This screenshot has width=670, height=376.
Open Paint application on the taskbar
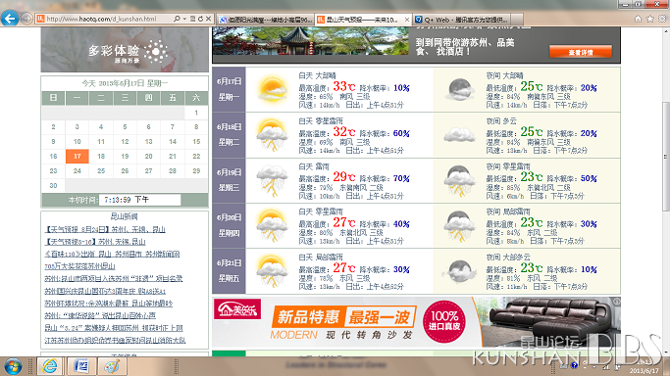(x=111, y=366)
